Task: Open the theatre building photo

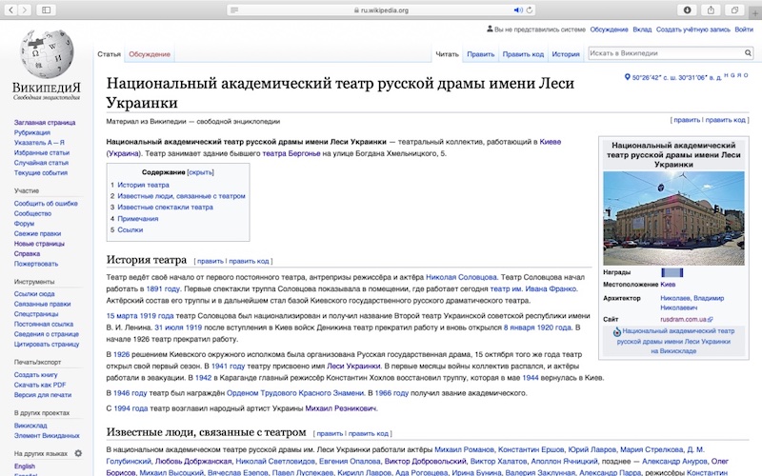Action: coord(673,218)
